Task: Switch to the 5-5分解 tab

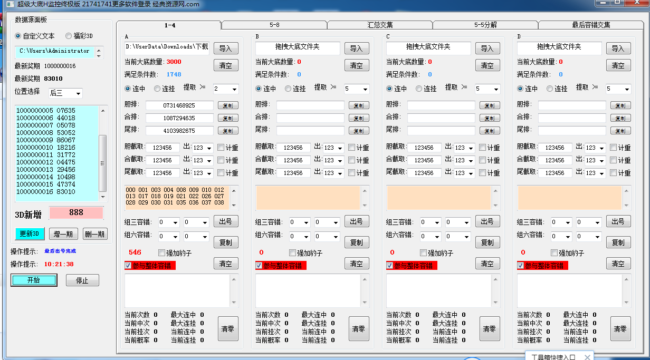Action: [x=485, y=25]
